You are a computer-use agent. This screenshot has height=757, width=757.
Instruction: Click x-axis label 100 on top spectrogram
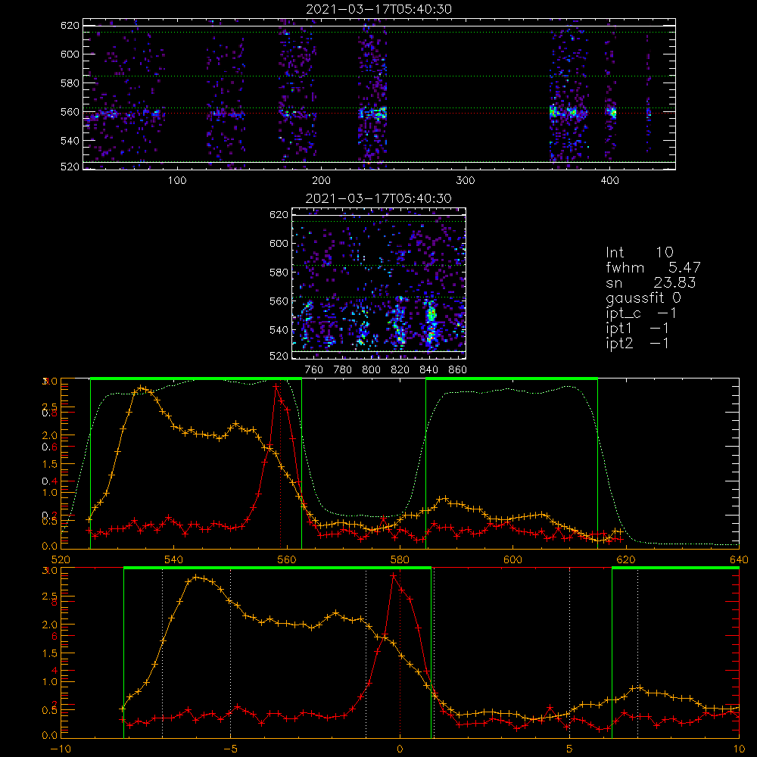click(x=177, y=181)
